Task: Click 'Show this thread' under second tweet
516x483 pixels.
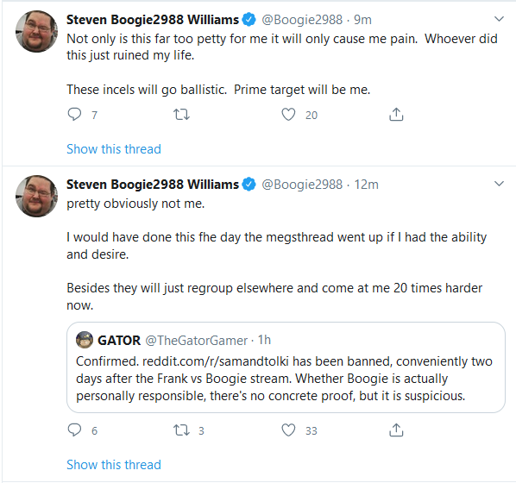Action: click(x=114, y=465)
